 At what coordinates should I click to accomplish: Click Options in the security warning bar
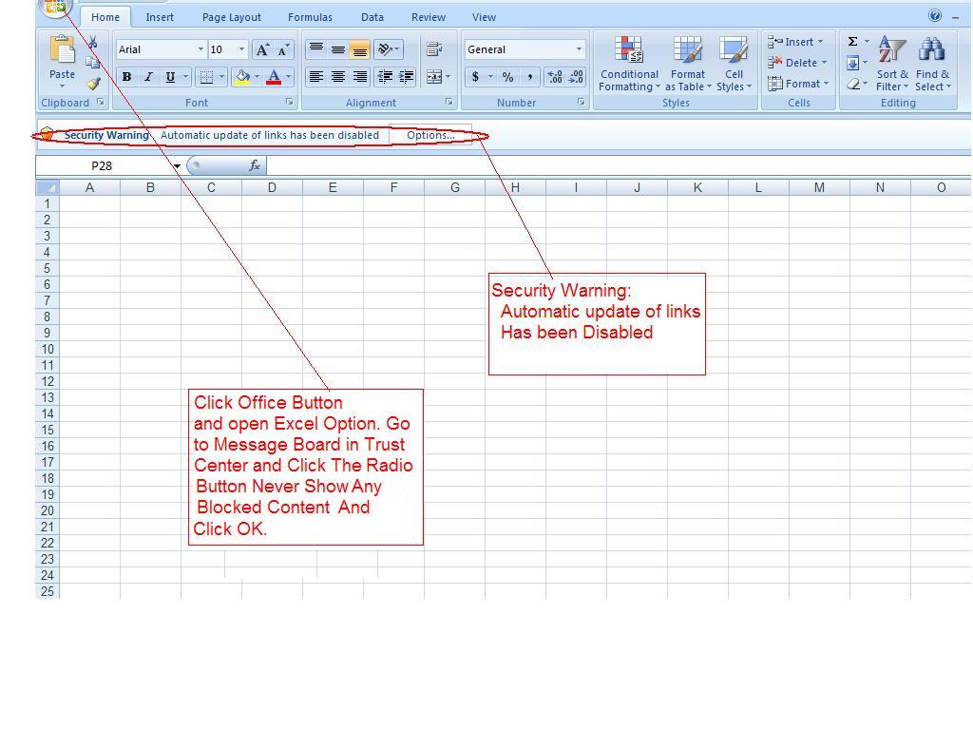coord(430,135)
